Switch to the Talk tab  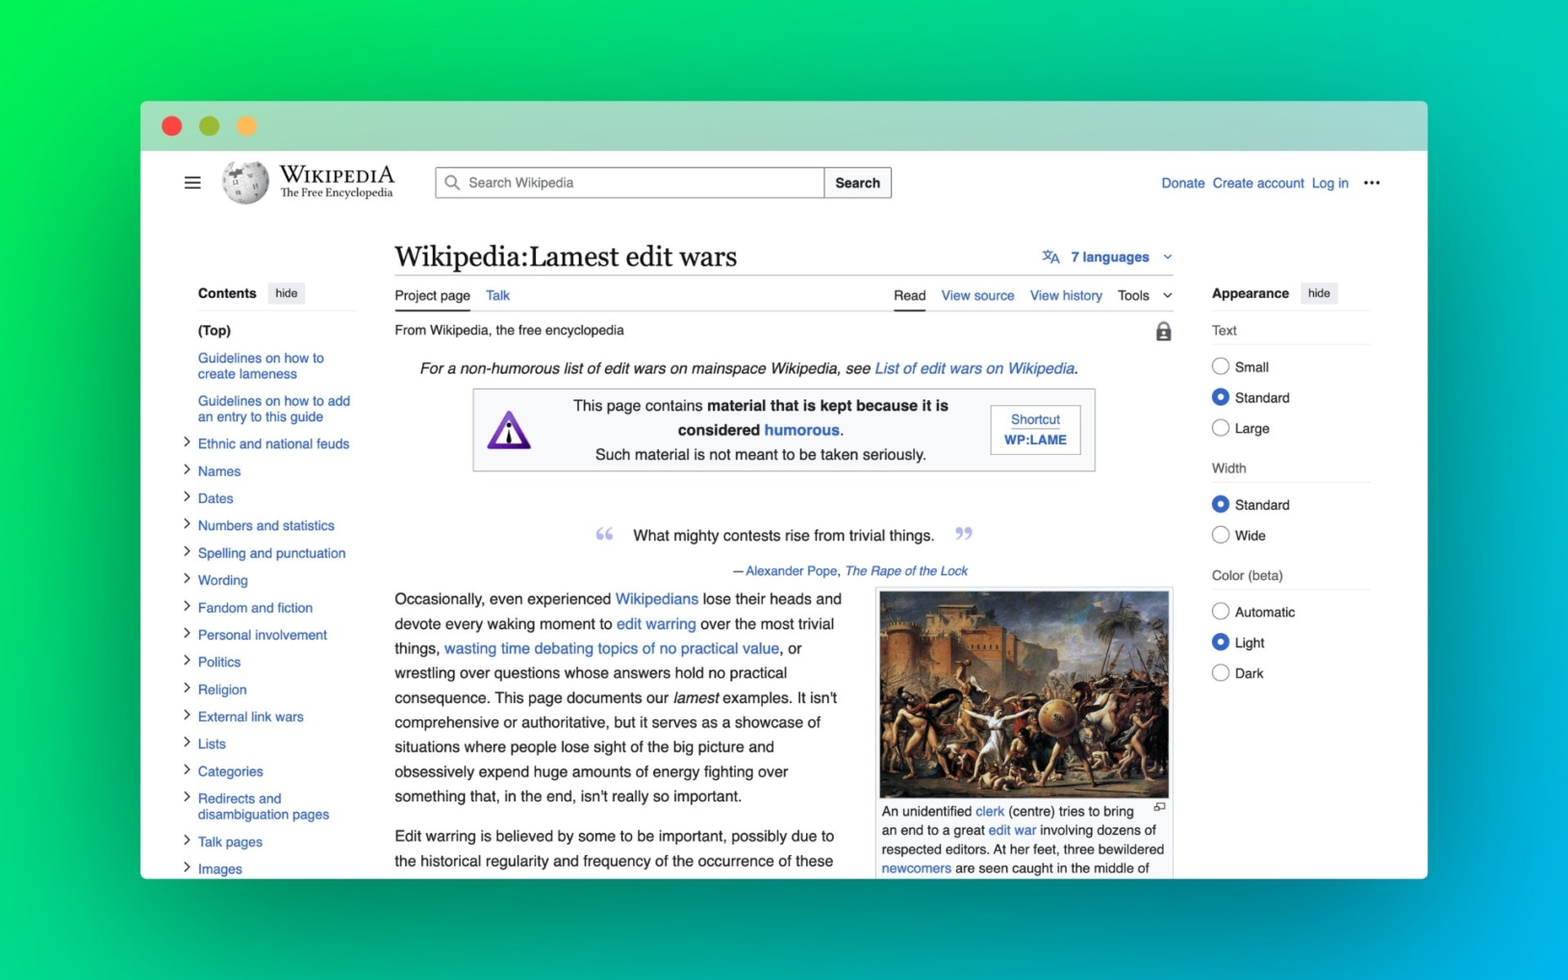click(x=497, y=295)
